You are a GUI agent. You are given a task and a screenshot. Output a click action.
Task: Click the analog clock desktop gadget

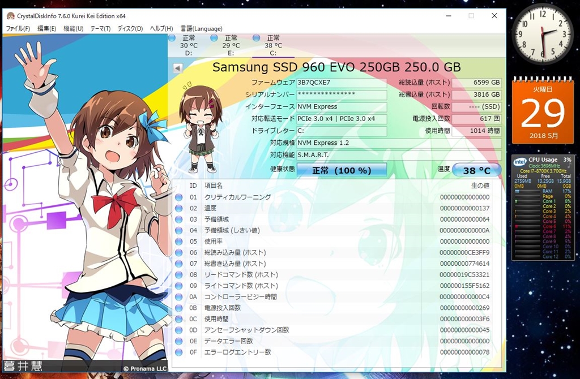542,33
